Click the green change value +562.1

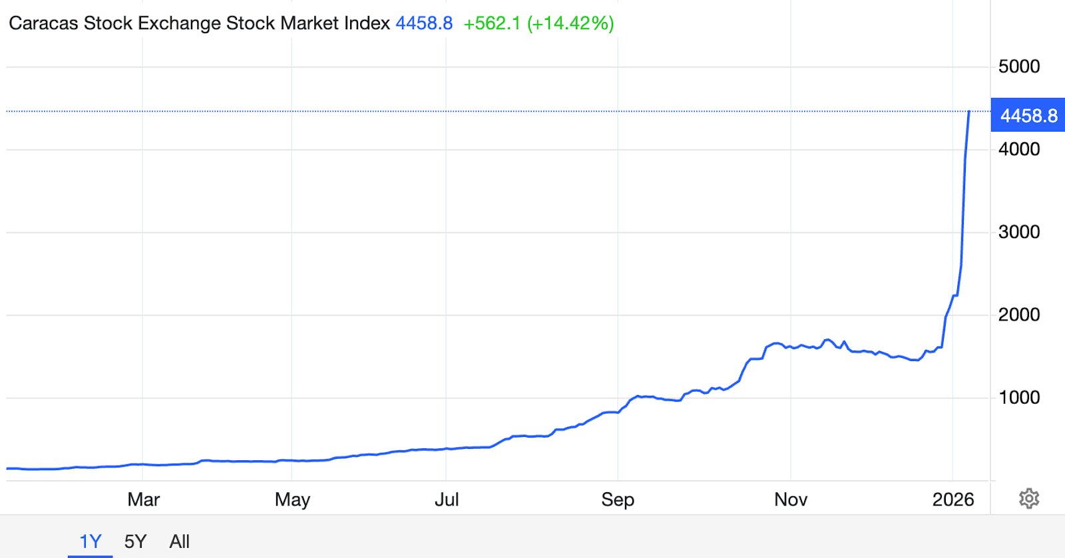493,23
